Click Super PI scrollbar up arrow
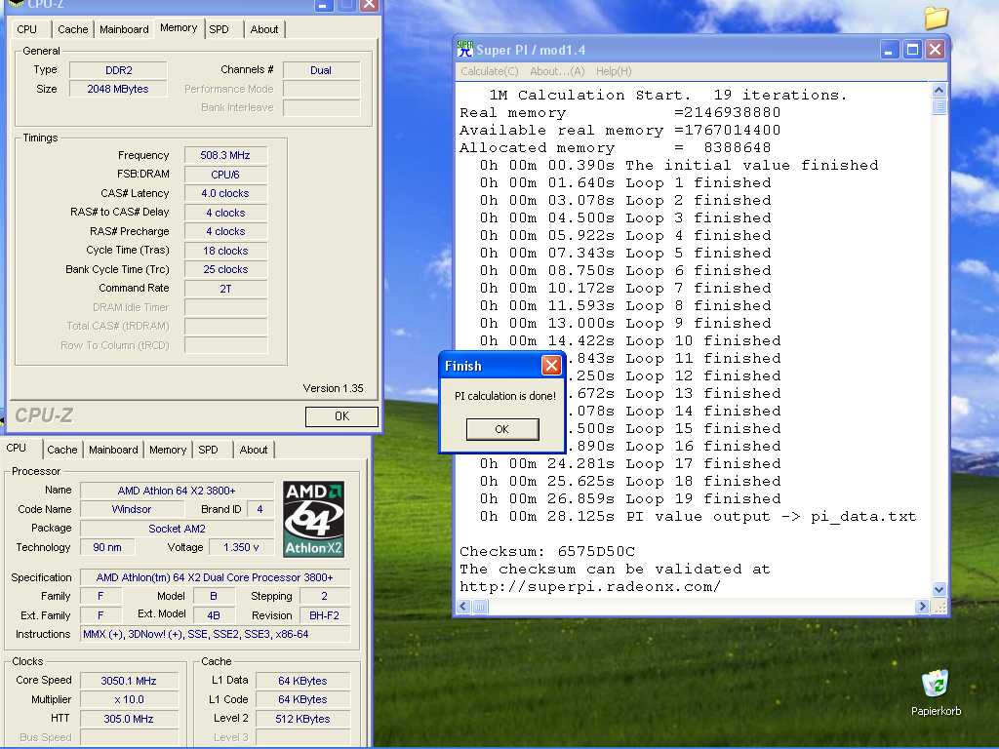This screenshot has height=749, width=999. tap(939, 90)
